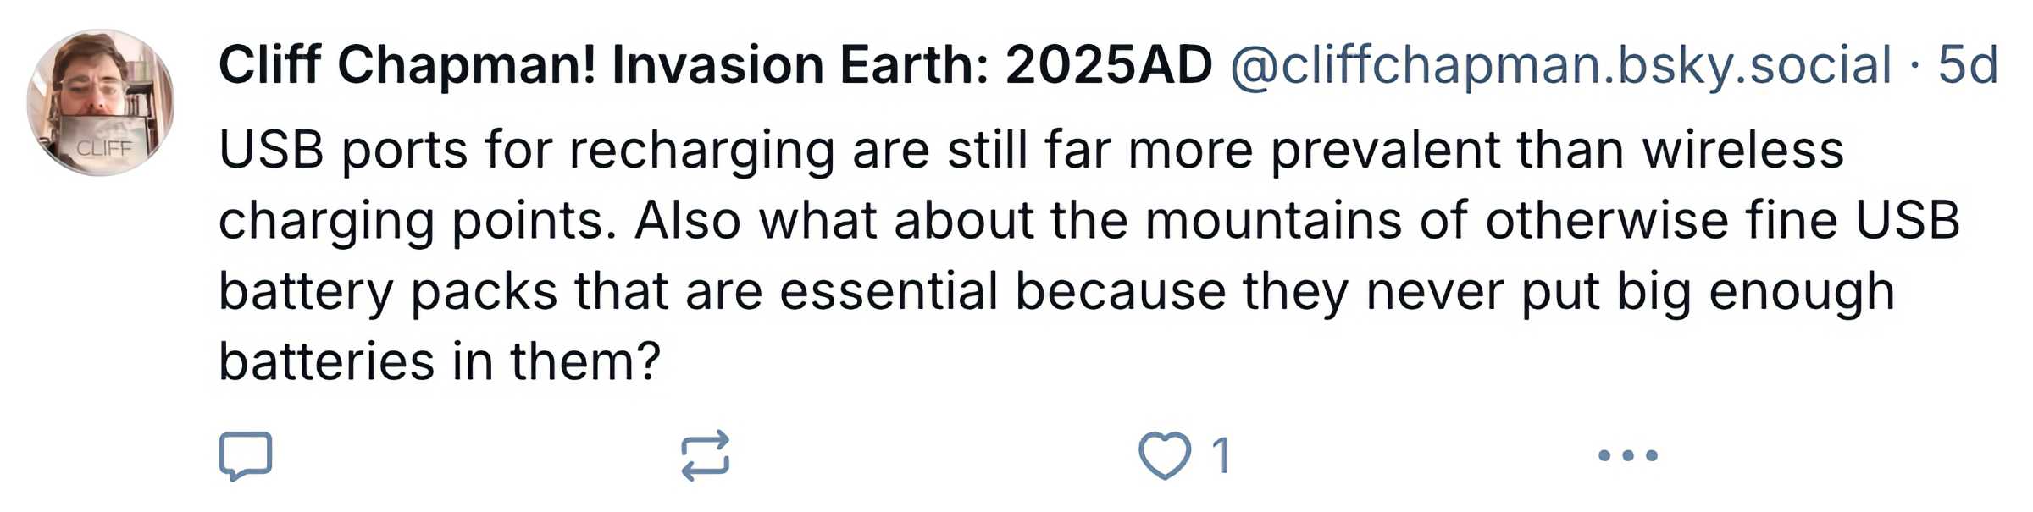Click the word "wireless" in the post
The height and width of the screenshot is (512, 2033).
(x=1742, y=151)
